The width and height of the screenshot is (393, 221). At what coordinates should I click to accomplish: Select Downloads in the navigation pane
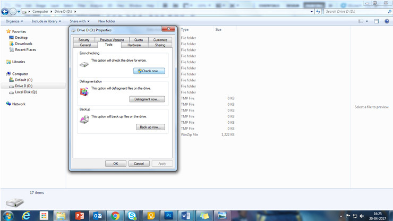click(23, 44)
